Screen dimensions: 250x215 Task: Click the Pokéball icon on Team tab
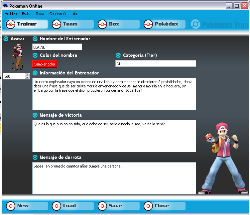coord(57,24)
